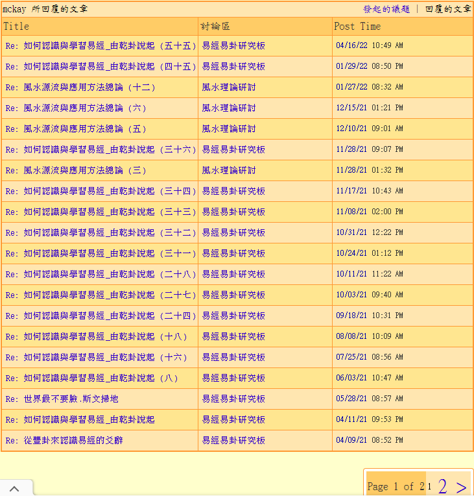The width and height of the screenshot is (474, 496).
Task: Expand the bottom-left chevron panel
Action: click(15, 488)
